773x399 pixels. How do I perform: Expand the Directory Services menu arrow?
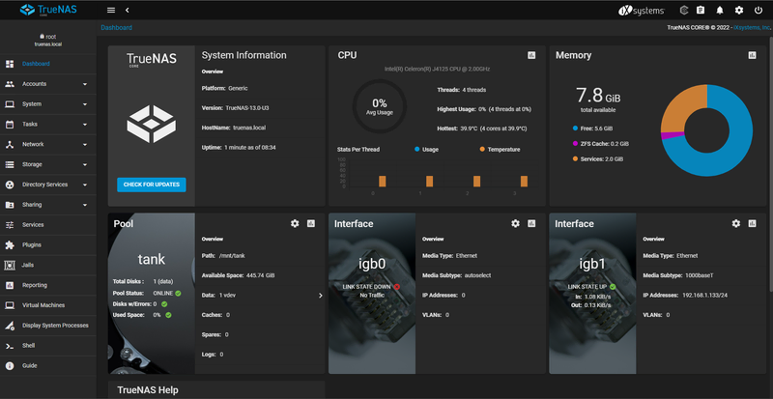click(x=85, y=185)
